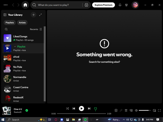Viewport: 163px width, 122px height.
Task: Filter library by Artists
Action: click(22, 22)
